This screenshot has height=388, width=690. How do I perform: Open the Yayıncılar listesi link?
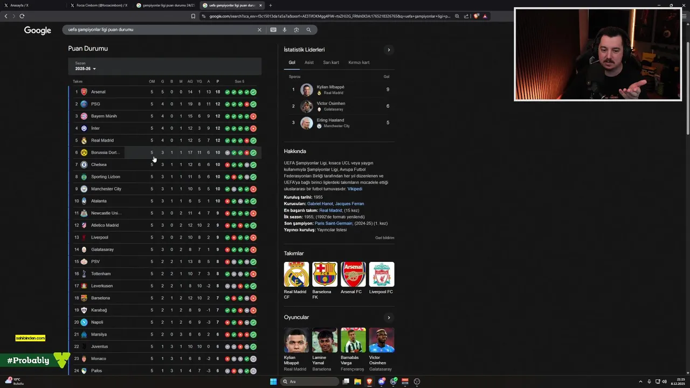click(x=332, y=230)
